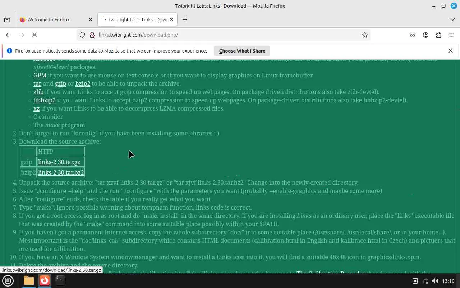Open a new tab with plus button

(185, 19)
